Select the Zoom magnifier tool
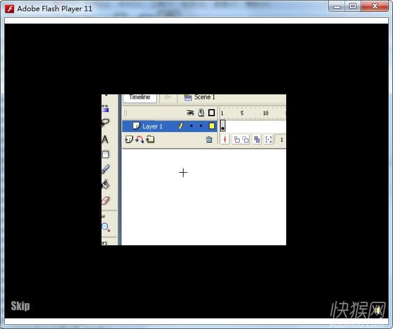The width and height of the screenshot is (393, 329). [105, 227]
